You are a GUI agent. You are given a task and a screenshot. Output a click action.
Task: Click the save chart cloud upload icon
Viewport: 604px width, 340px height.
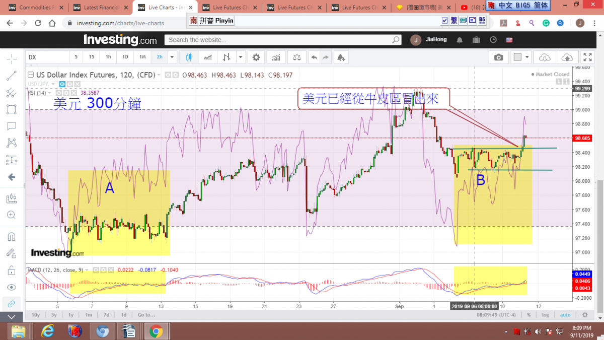[567, 57]
